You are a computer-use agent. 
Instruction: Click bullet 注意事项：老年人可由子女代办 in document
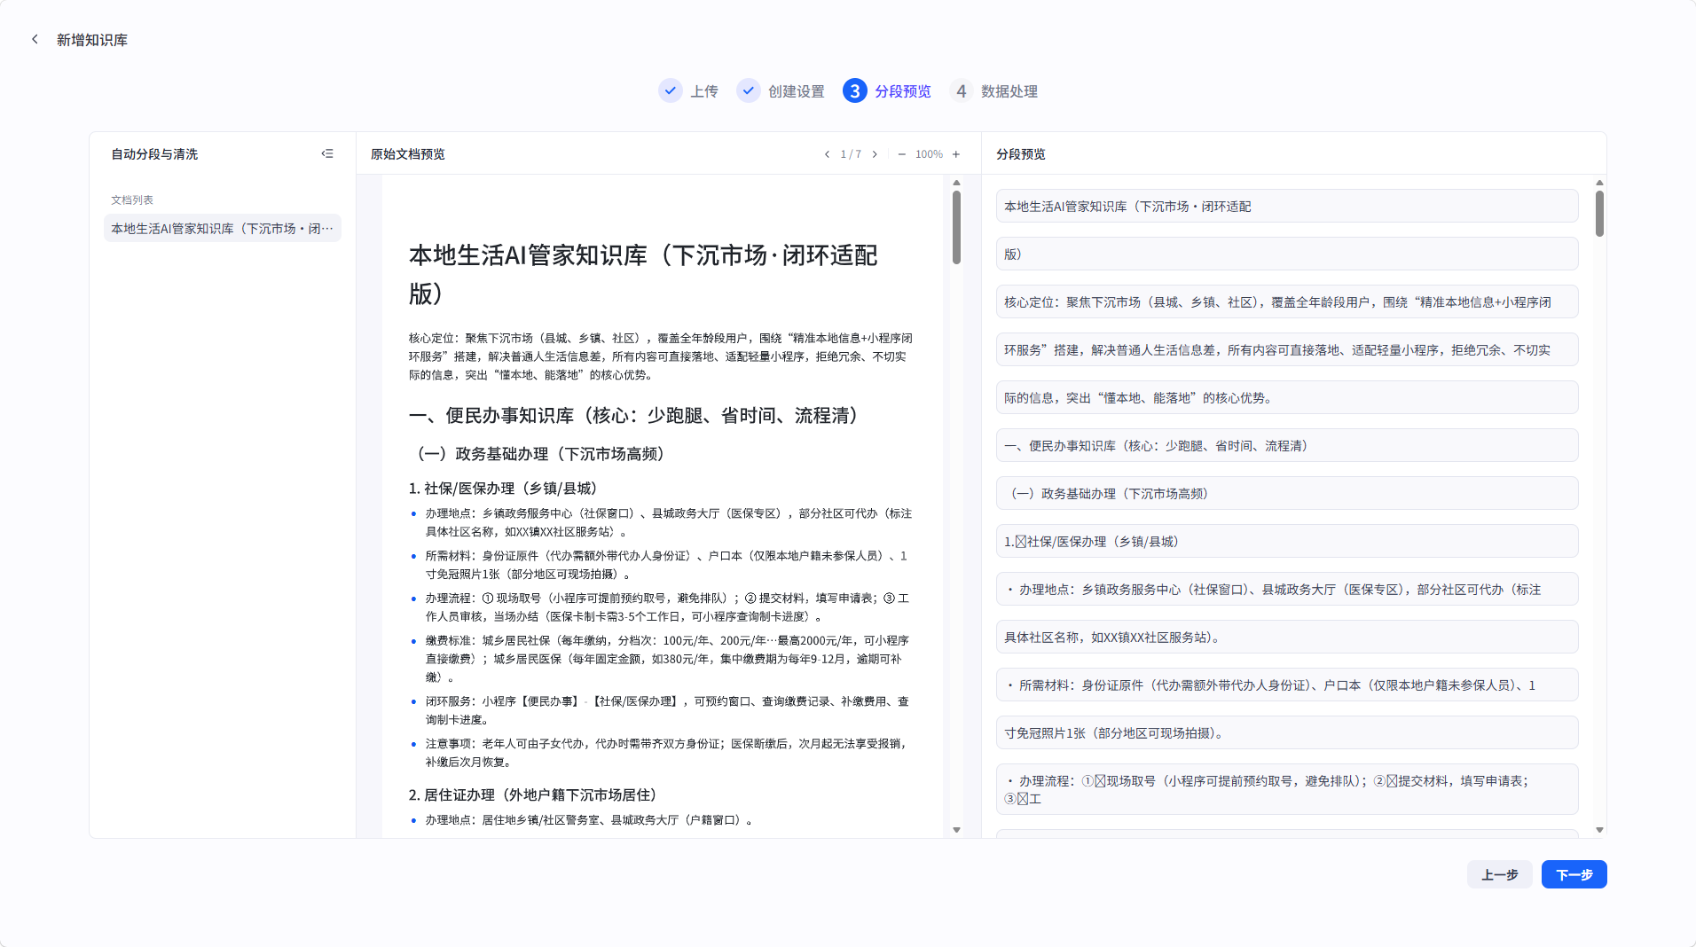coord(667,753)
